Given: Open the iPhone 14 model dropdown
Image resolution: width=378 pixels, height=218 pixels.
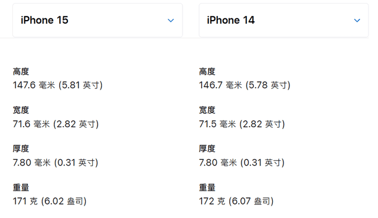Looking at the screenshot, I should (283, 20).
